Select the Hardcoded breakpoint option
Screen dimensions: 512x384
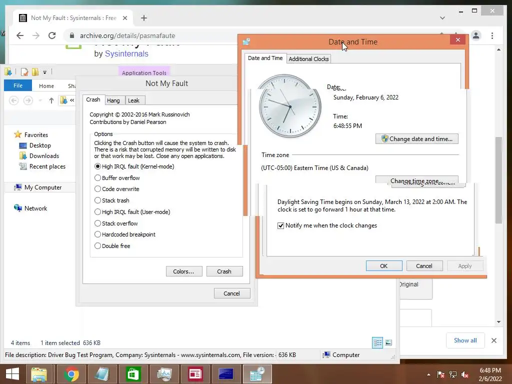coord(97,234)
